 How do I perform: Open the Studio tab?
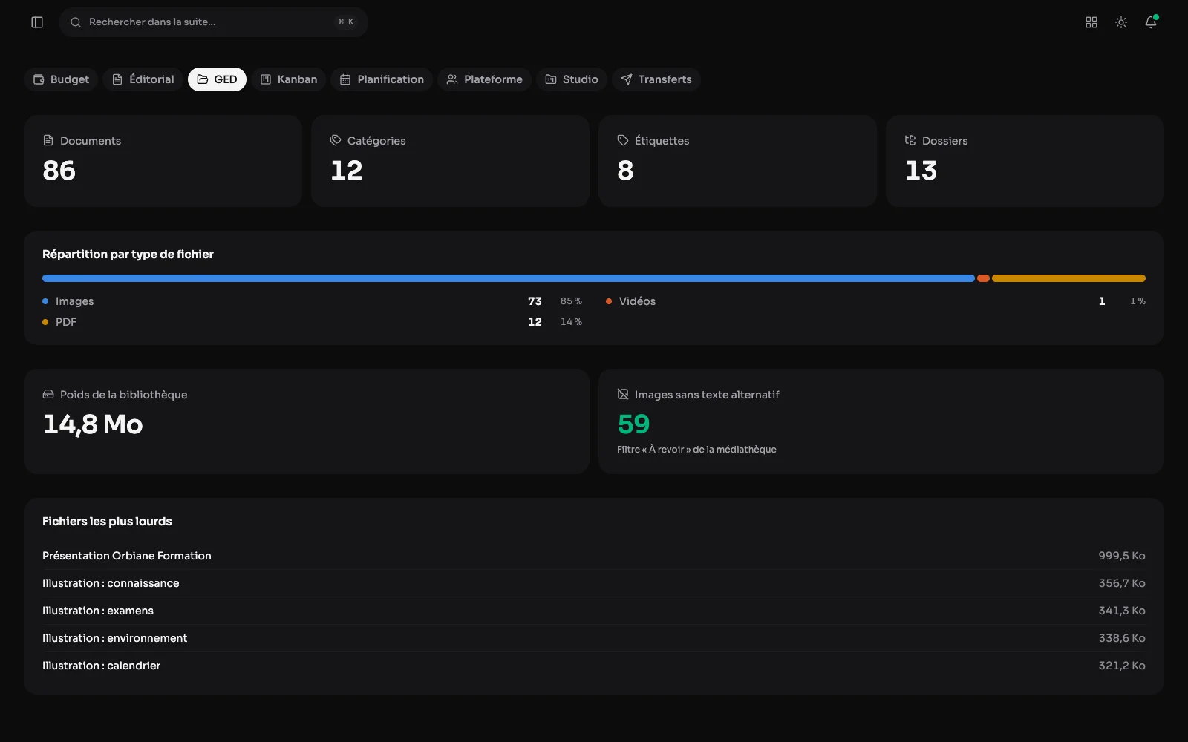pos(572,79)
